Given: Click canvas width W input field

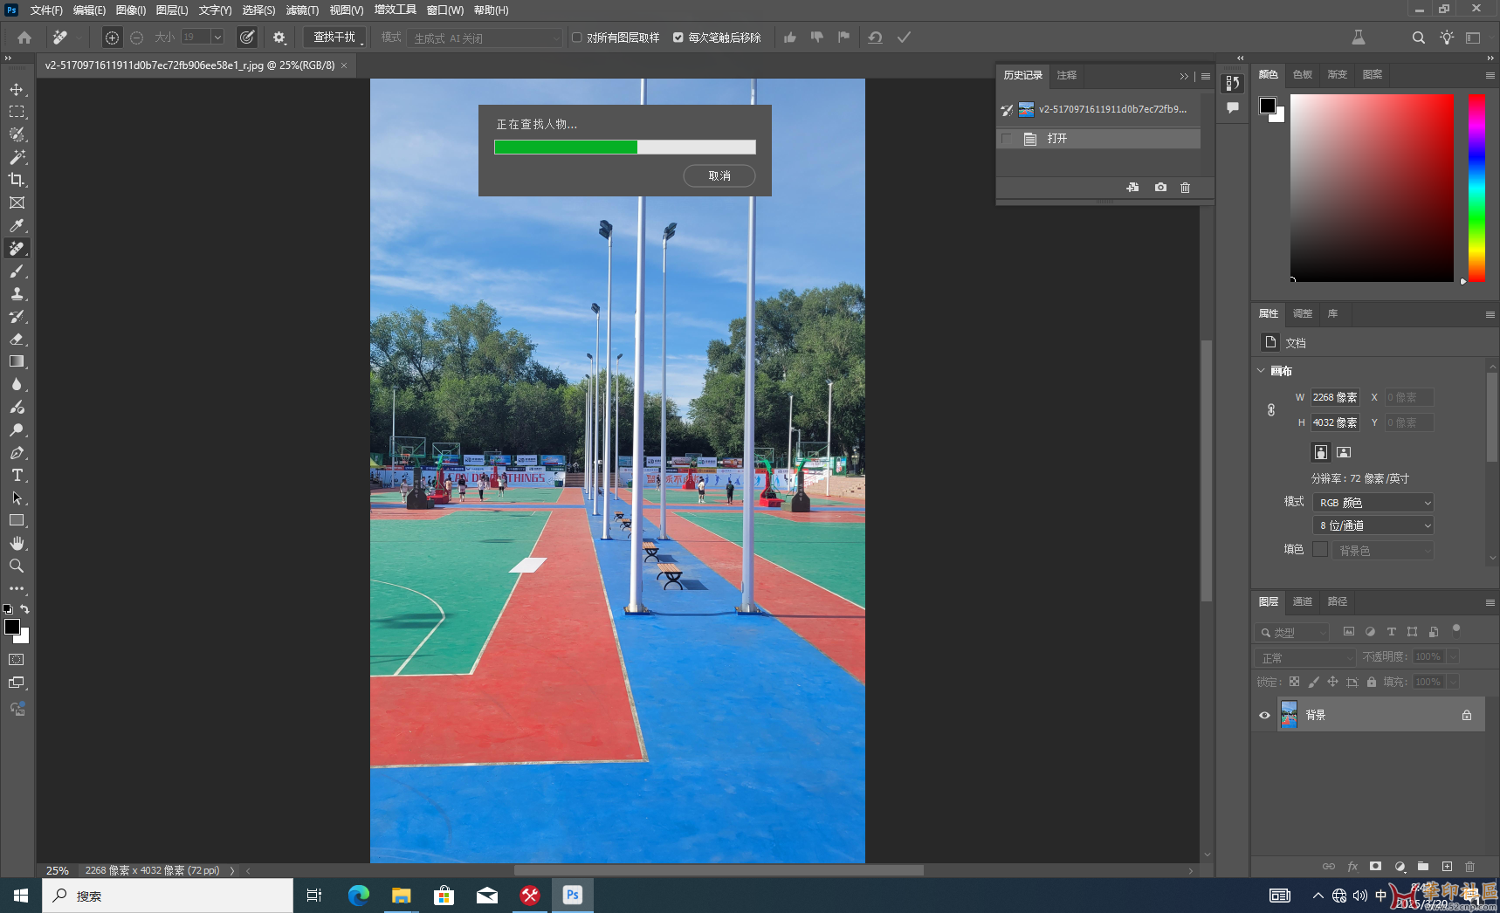Looking at the screenshot, I should point(1335,397).
